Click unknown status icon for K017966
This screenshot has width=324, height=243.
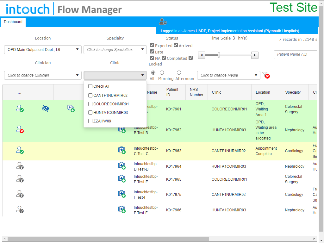coord(20,209)
